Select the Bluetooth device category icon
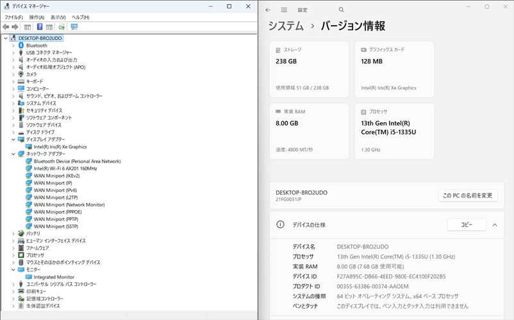The height and width of the screenshot is (320, 514). (x=21, y=45)
